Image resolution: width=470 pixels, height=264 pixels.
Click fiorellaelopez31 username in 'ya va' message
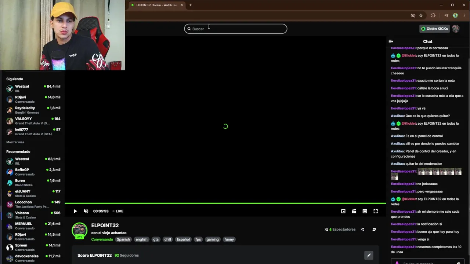[x=403, y=109]
